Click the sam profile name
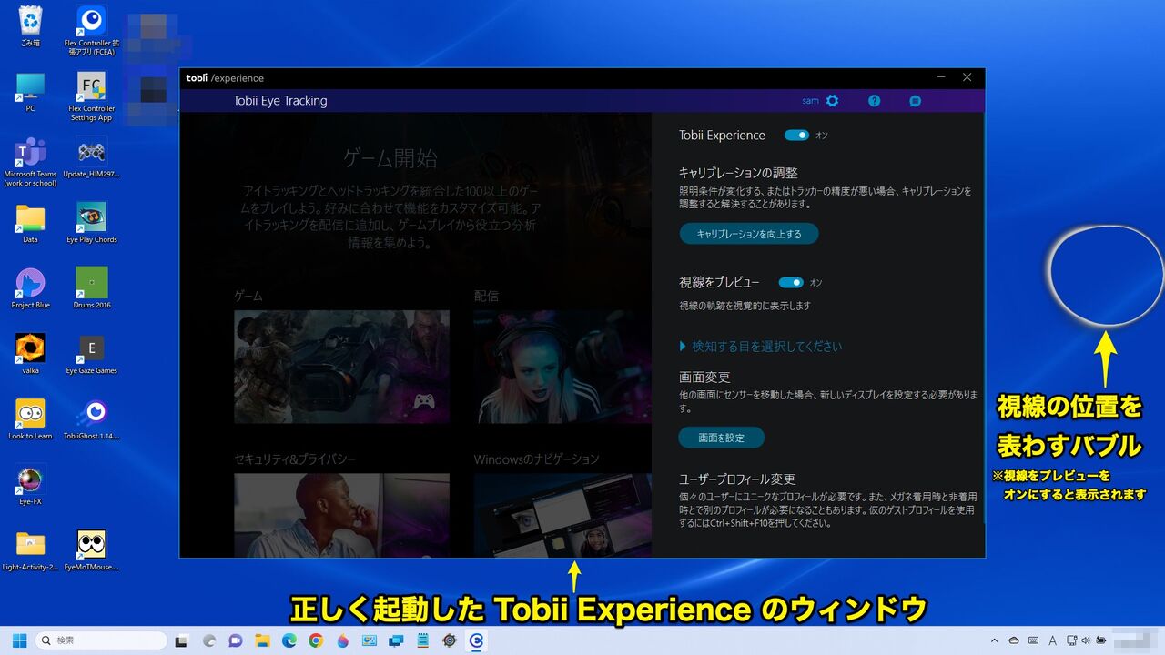The width and height of the screenshot is (1165, 655). point(810,101)
